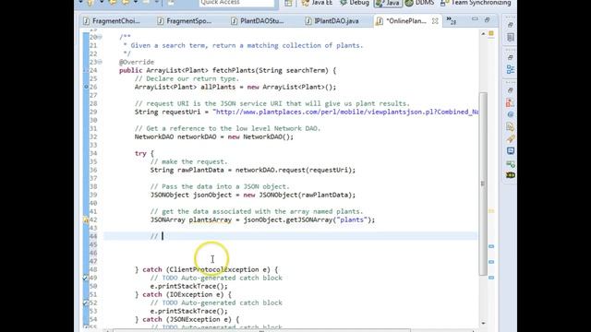This screenshot has width=591, height=332.
Task: Switch to the PlantDAOStu... editor tab
Action: tap(258, 21)
